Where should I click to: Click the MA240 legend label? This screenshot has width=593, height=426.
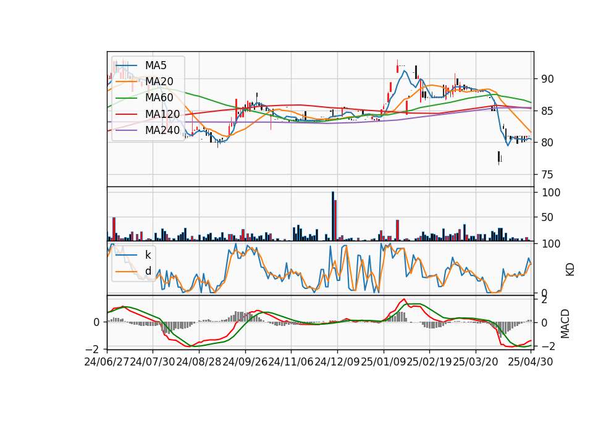click(162, 130)
